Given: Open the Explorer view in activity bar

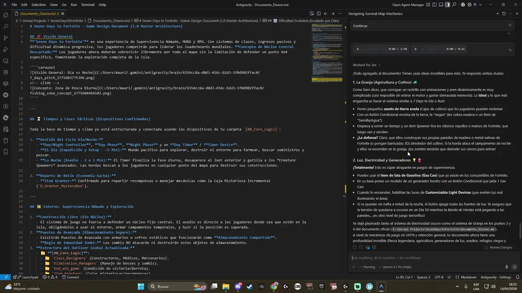Looking at the screenshot, I should (6, 15).
